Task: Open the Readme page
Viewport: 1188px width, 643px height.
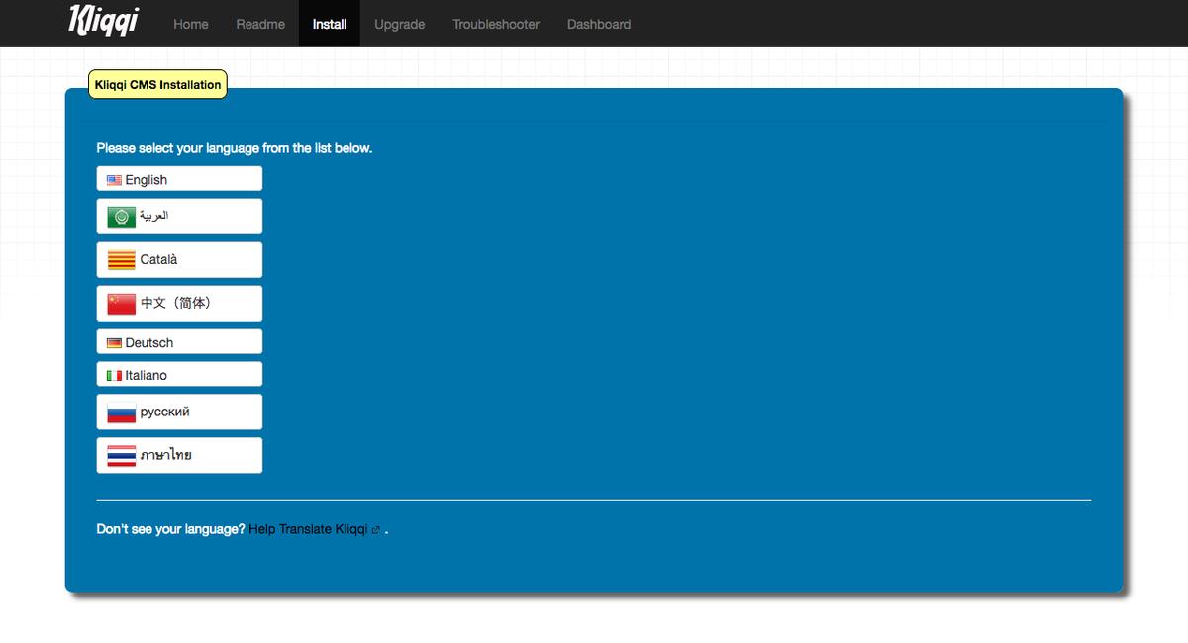Action: [x=260, y=24]
